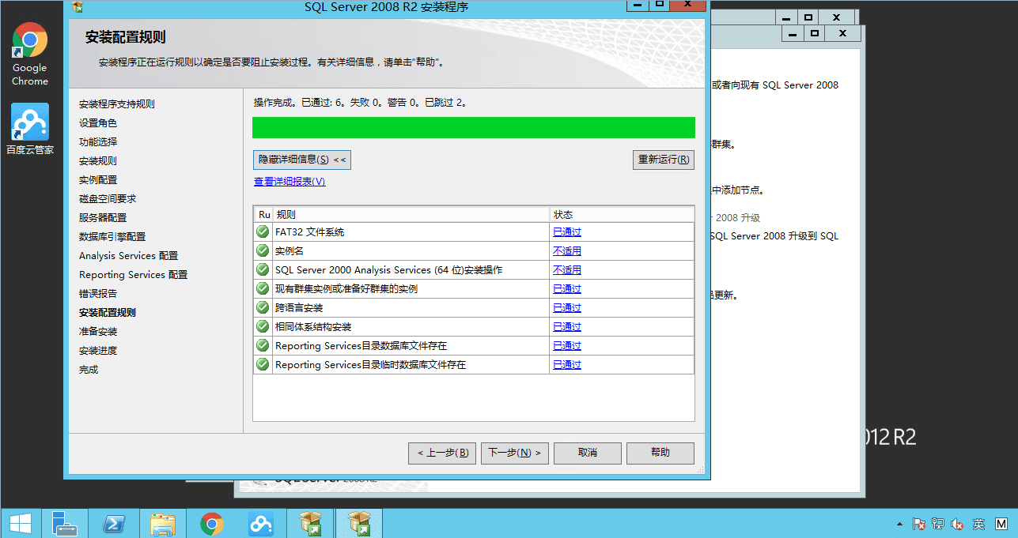
Task: Click the network icon in the system tray
Action: pyautogui.click(x=938, y=523)
